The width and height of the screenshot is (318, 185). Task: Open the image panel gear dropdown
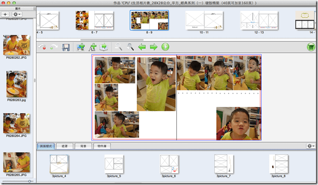click(17, 14)
